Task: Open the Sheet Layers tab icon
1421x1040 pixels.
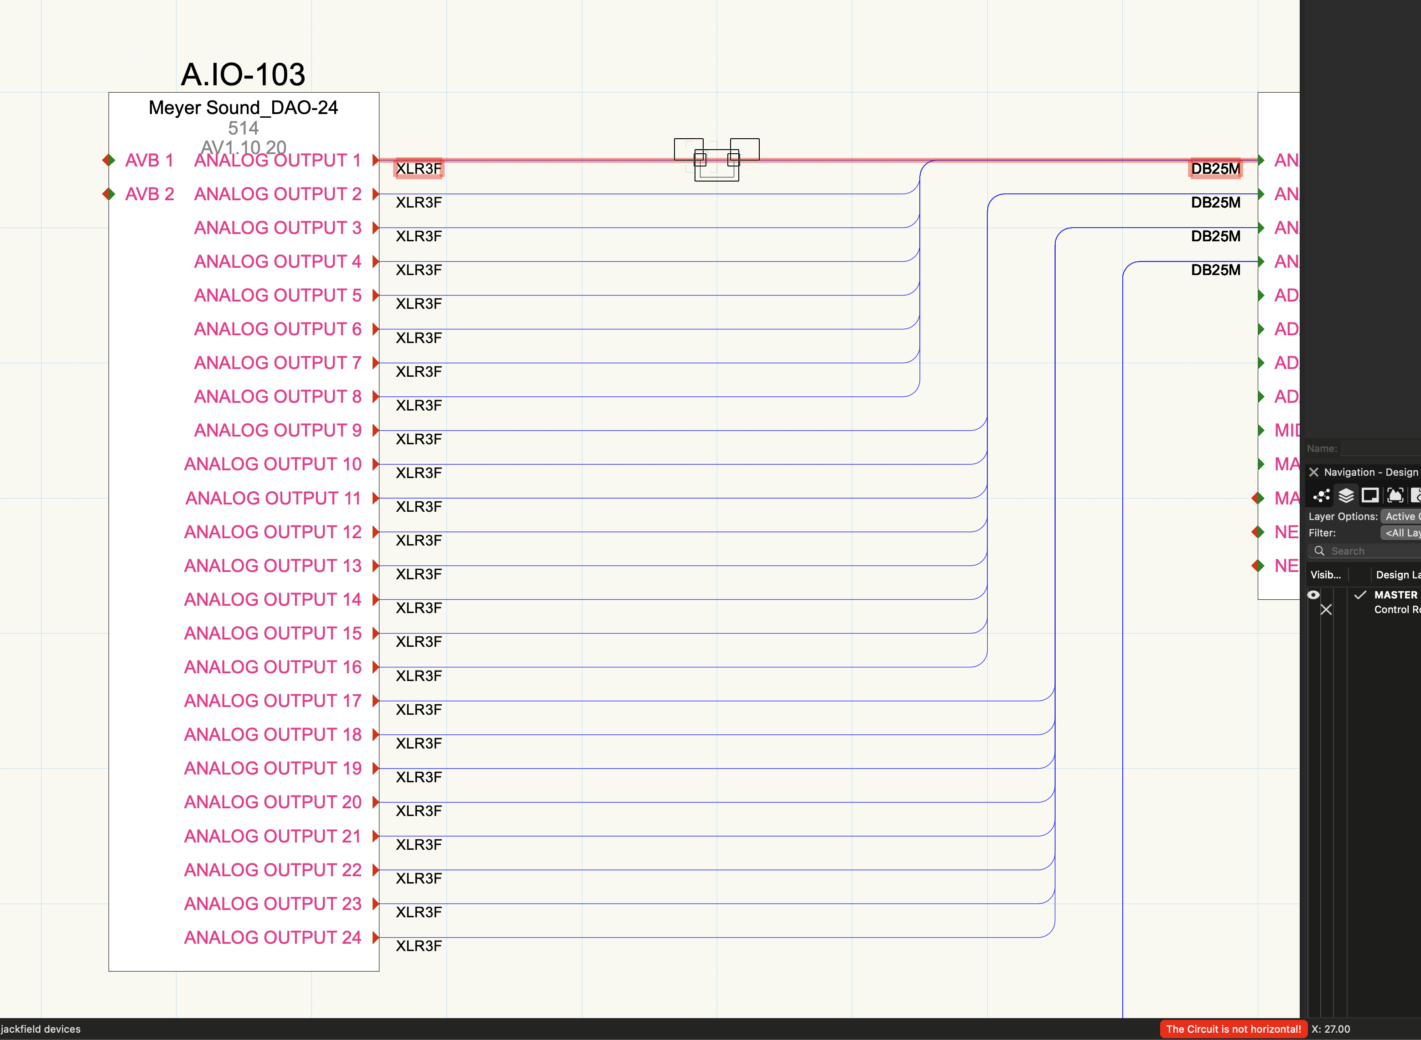Action: click(1370, 496)
